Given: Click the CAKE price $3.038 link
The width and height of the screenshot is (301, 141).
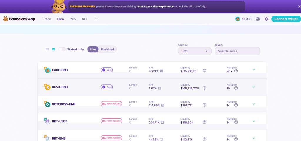Looking at the screenshot, I should [243, 19].
